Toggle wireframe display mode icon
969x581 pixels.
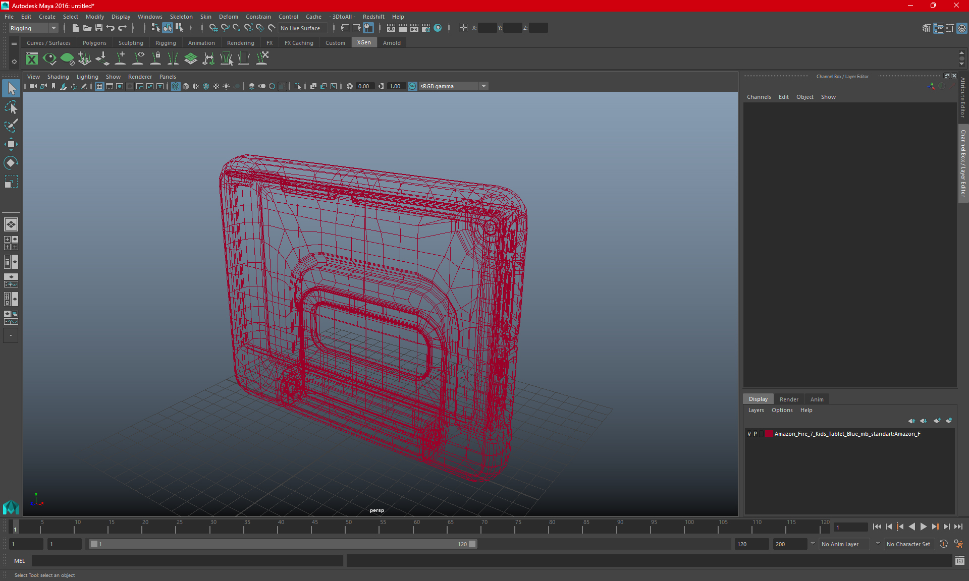[x=175, y=86]
